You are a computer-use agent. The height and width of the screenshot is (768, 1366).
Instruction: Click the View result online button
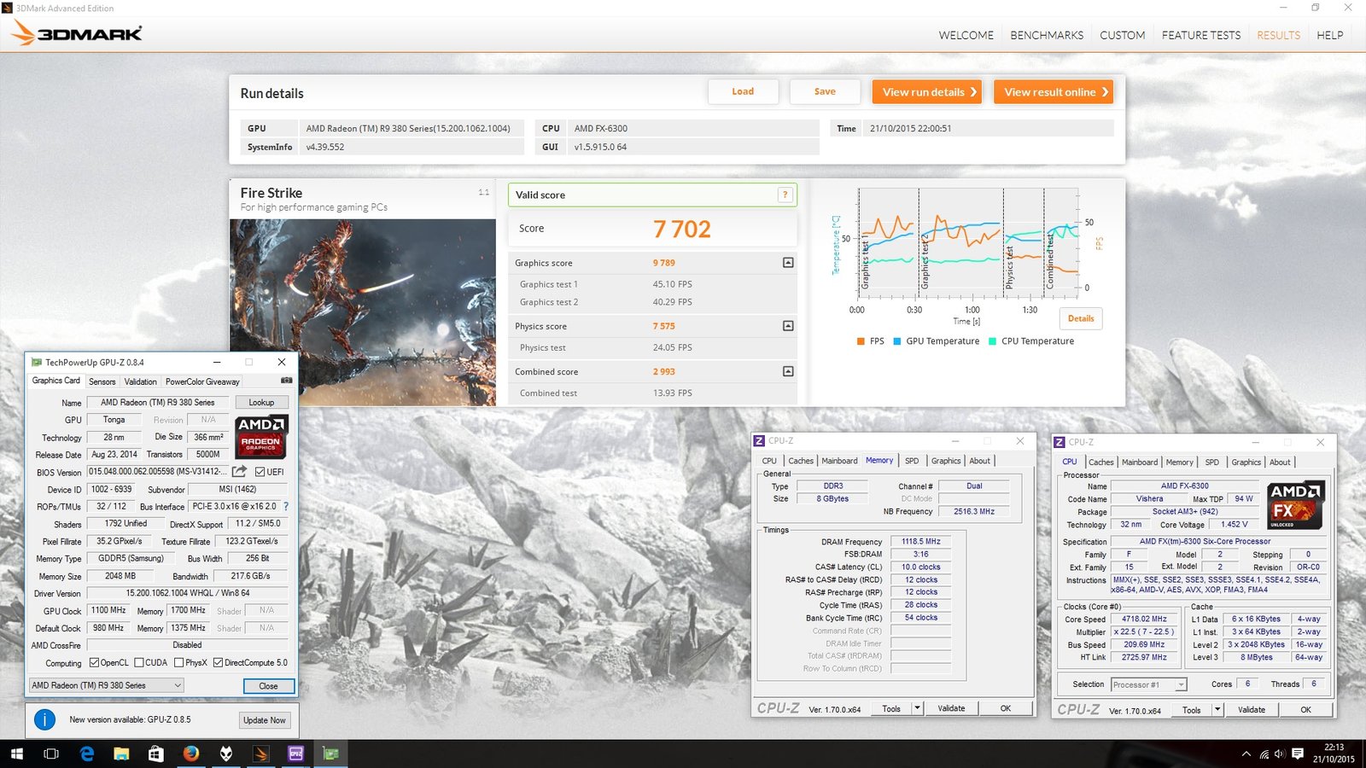(1055, 92)
